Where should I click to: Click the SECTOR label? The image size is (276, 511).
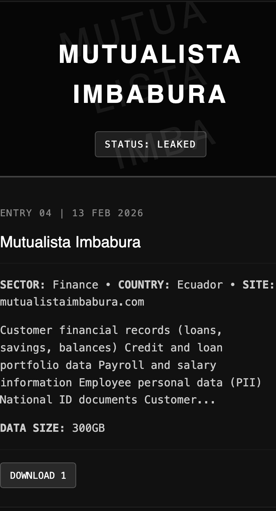tap(23, 285)
